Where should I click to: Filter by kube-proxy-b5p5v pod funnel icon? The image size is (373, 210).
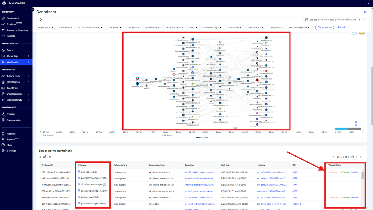click(x=79, y=197)
